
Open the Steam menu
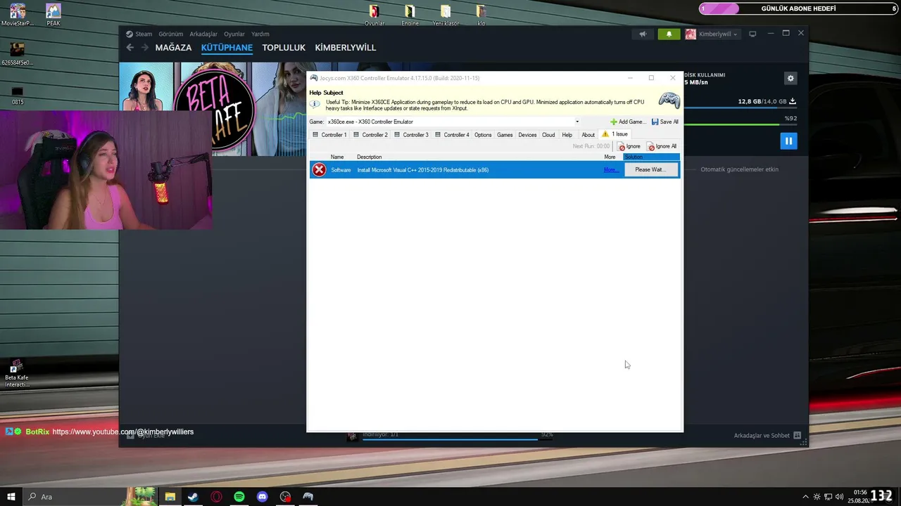tap(139, 34)
